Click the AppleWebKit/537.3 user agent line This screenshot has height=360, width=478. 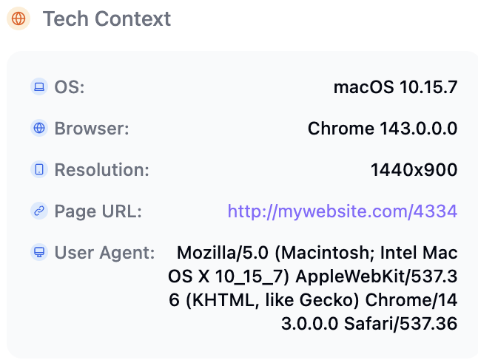[313, 276]
